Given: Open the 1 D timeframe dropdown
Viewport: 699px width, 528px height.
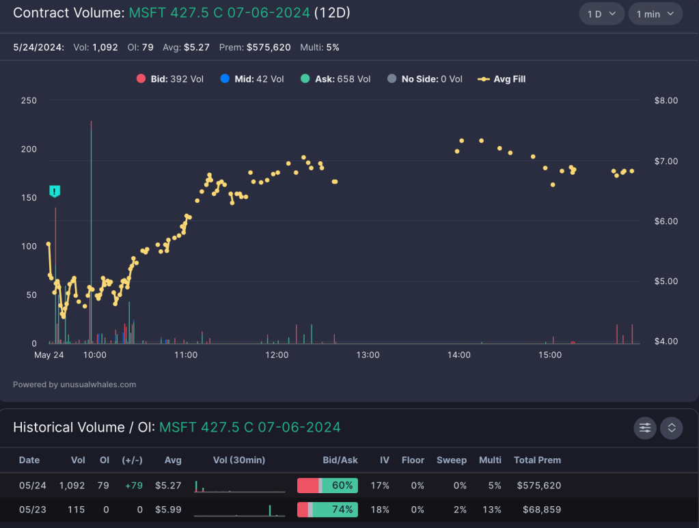Looking at the screenshot, I should click(601, 14).
